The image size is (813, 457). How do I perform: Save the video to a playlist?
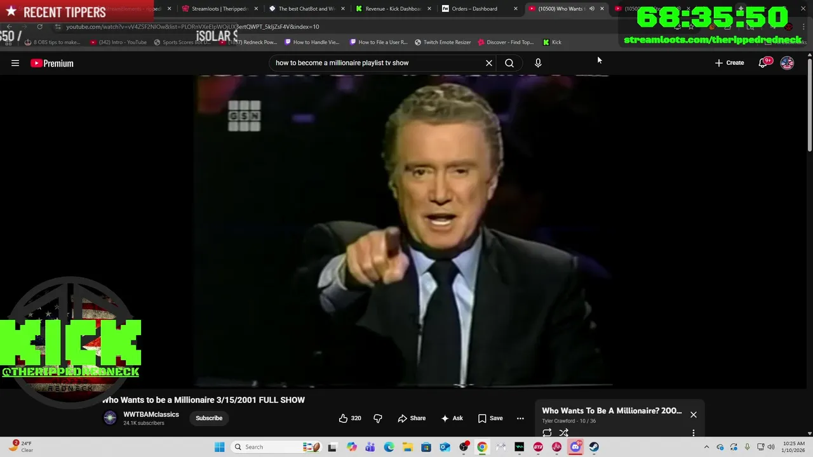point(490,418)
